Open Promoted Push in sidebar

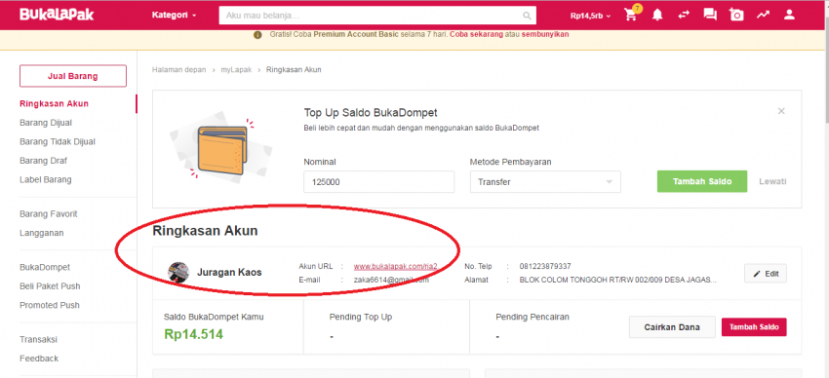(50, 305)
